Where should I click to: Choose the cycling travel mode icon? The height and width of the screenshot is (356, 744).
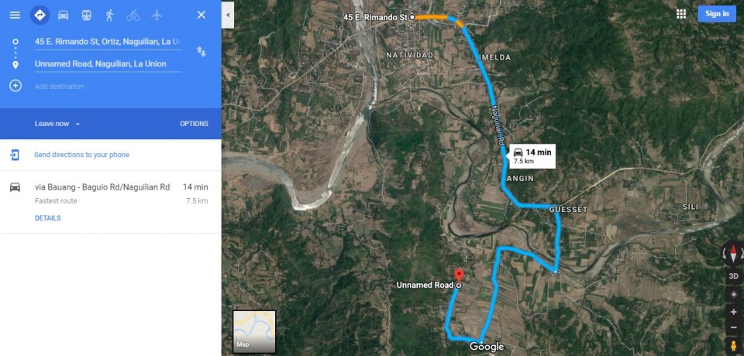[133, 15]
